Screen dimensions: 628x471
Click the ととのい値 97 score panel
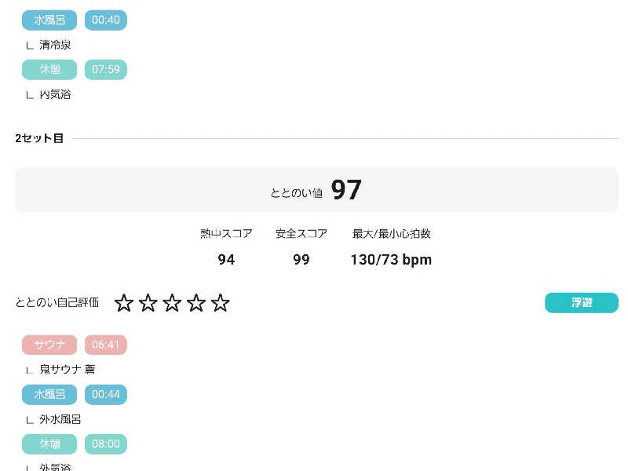click(316, 190)
